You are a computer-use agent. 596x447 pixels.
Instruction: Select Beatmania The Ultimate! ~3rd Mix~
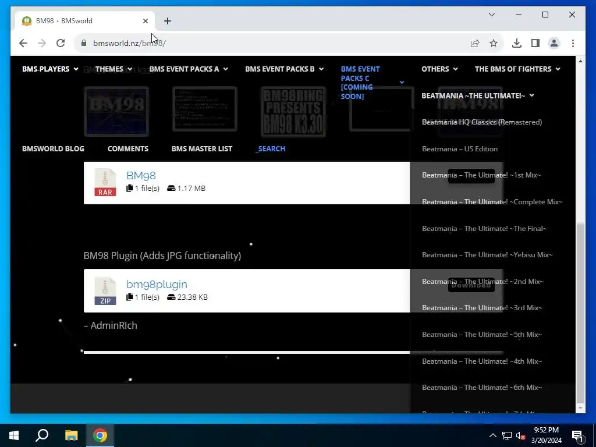[482, 307]
